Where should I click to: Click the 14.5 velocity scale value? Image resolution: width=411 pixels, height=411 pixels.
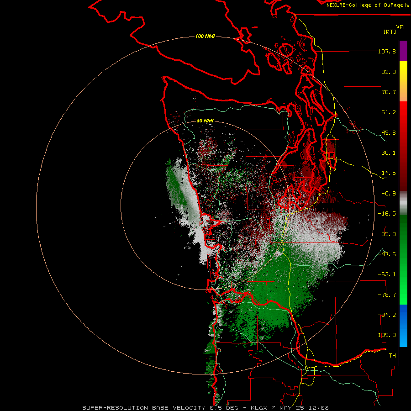[x=389, y=173]
